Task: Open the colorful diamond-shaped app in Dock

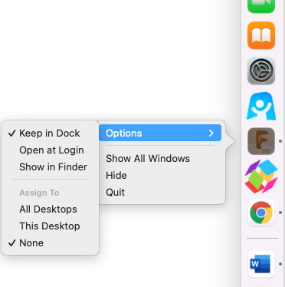Action: [x=261, y=176]
